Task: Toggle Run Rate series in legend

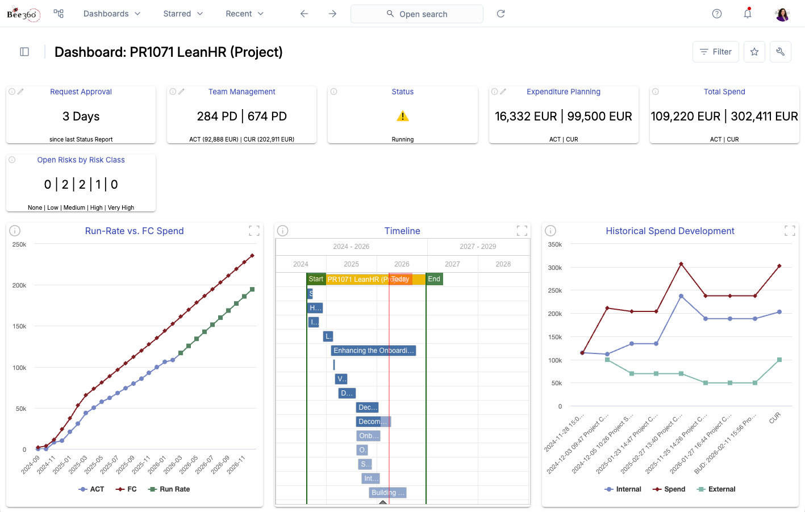Action: coord(169,489)
